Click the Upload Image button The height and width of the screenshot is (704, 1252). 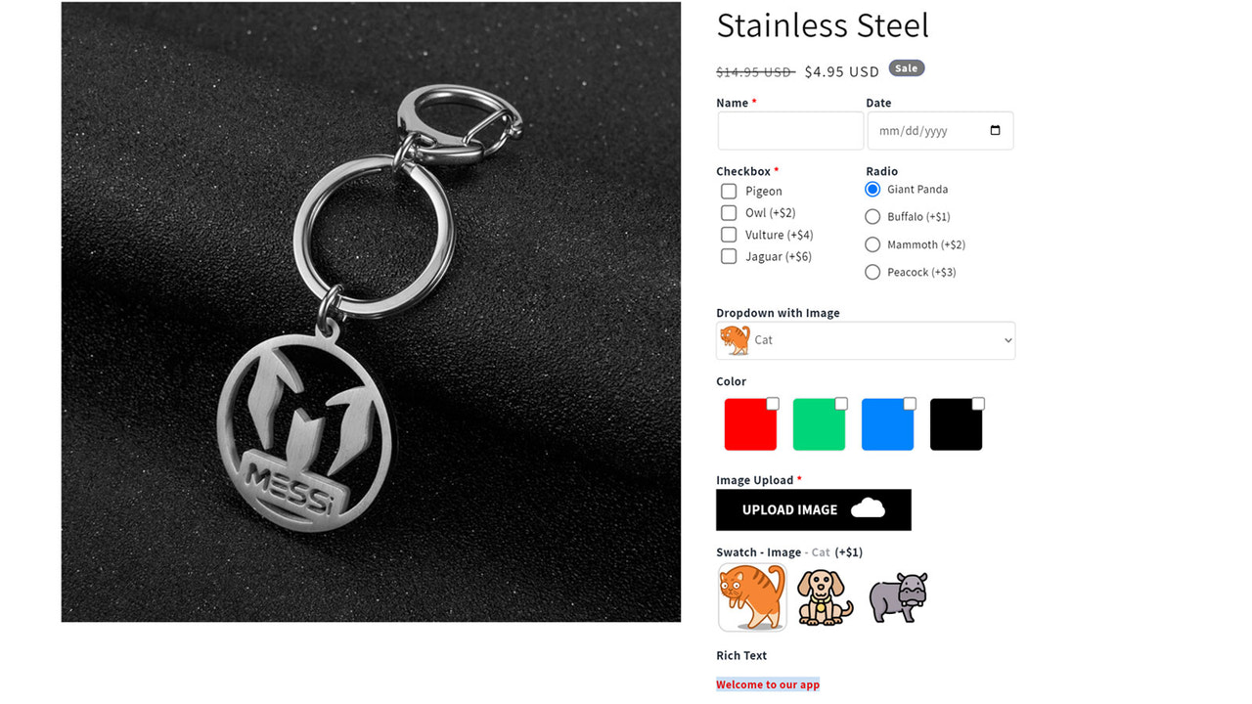pyautogui.click(x=814, y=509)
